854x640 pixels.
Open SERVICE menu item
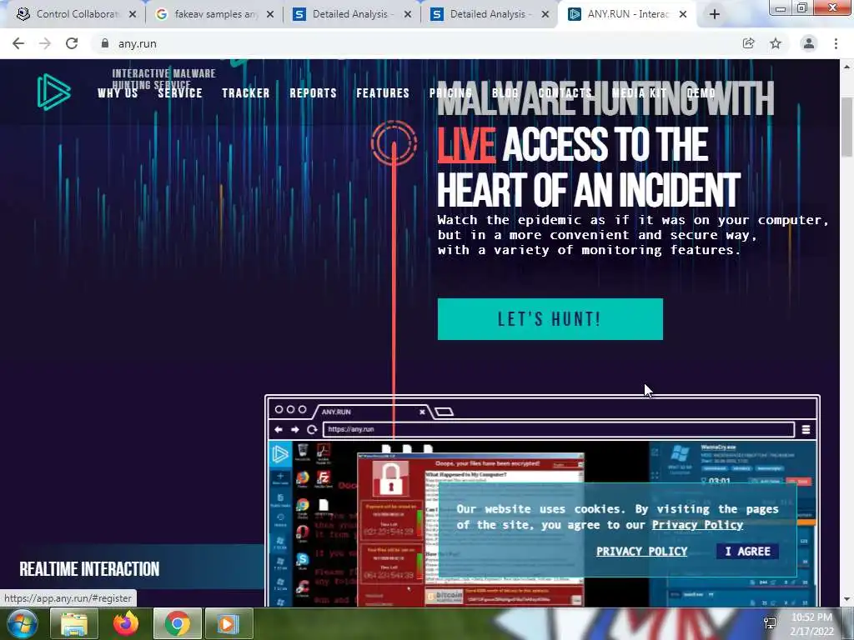point(180,93)
